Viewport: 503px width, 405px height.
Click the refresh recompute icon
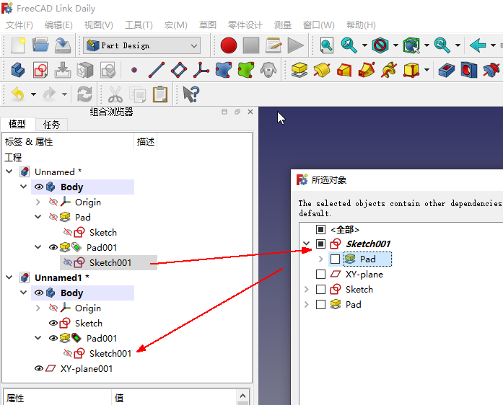pyautogui.click(x=84, y=94)
